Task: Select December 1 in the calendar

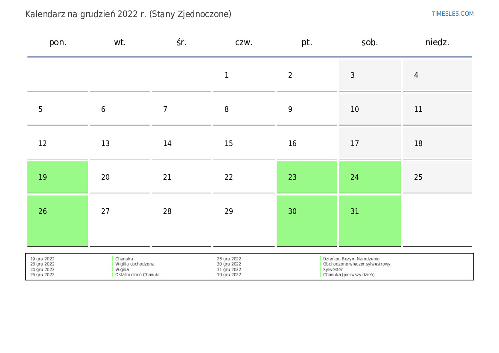Action: (x=243, y=75)
